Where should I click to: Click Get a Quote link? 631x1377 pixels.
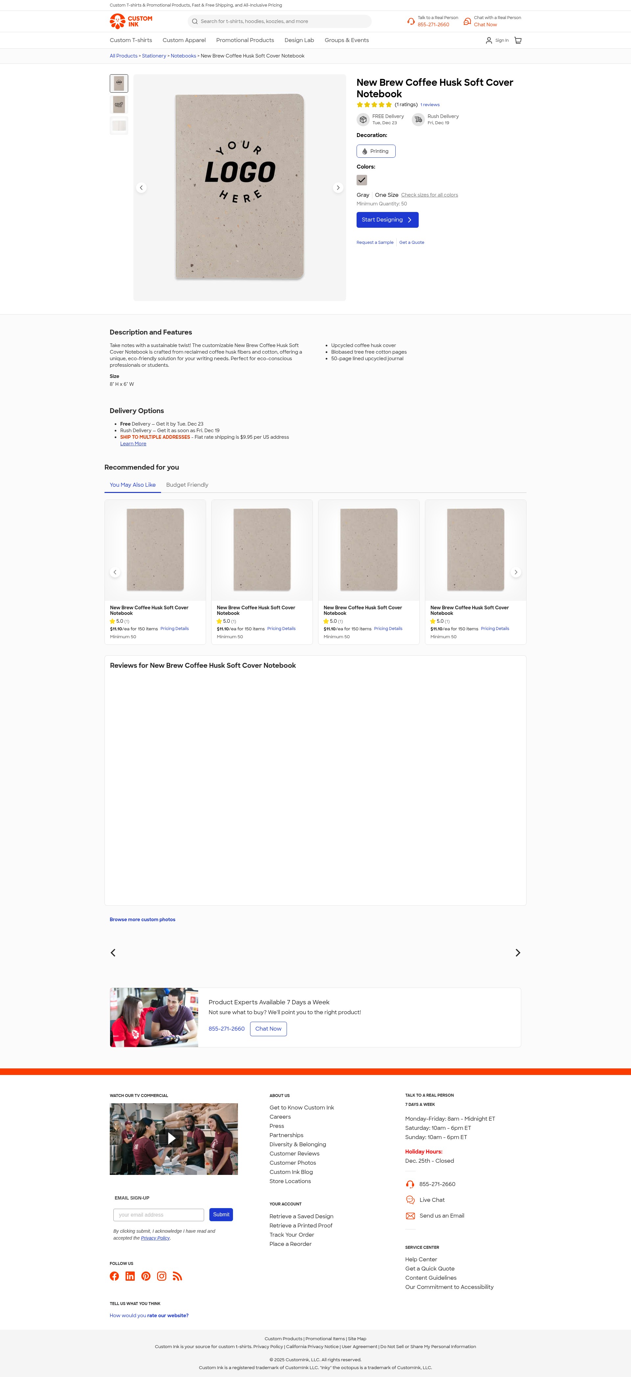pos(412,243)
